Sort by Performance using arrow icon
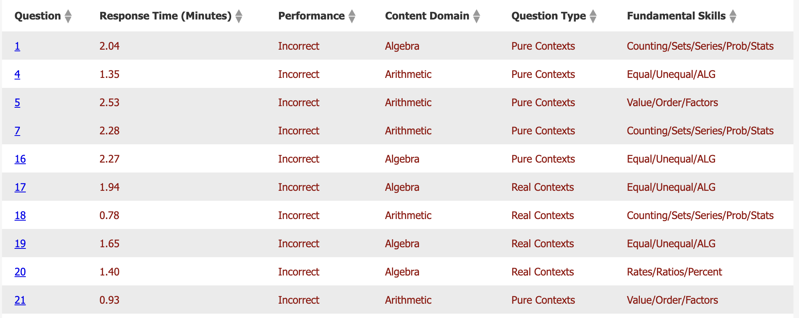This screenshot has height=318, width=799. click(x=352, y=16)
